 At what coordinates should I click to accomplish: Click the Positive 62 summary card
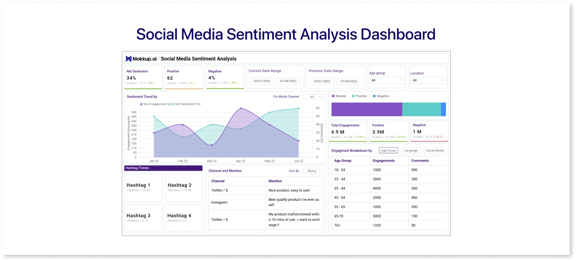[184, 77]
